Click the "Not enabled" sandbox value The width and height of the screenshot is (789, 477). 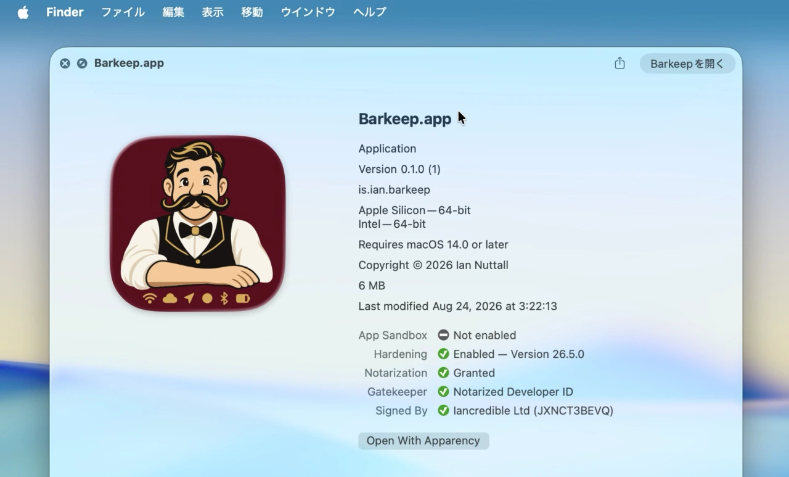click(484, 335)
